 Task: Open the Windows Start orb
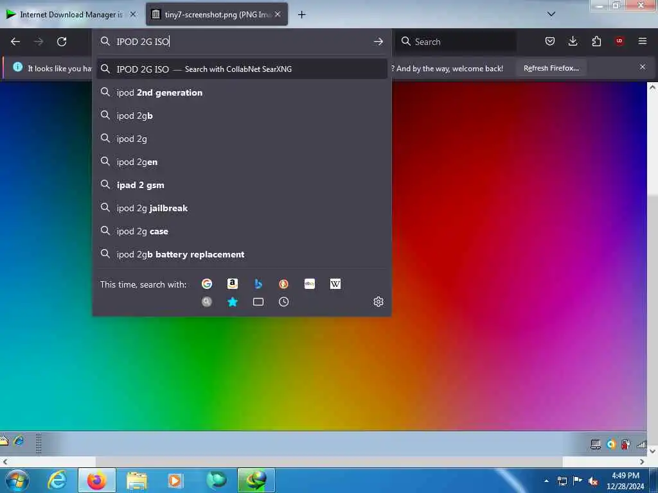point(17,480)
